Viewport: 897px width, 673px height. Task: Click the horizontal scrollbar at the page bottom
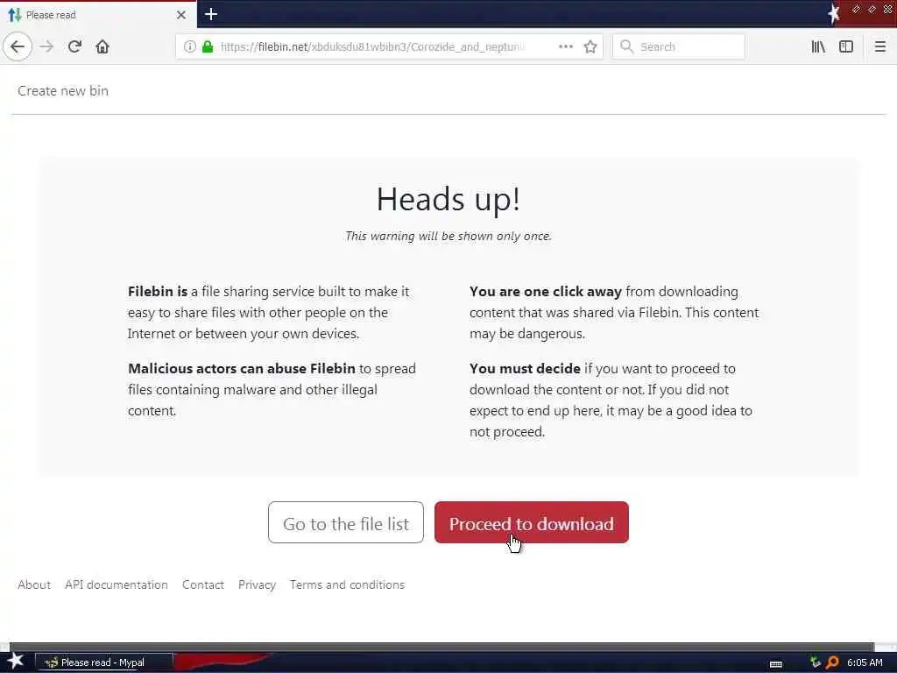pyautogui.click(x=441, y=647)
